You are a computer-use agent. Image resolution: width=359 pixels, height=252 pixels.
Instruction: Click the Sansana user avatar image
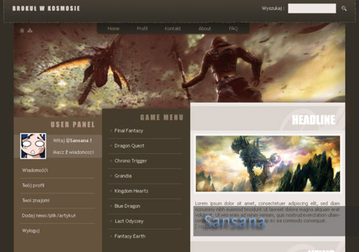[33, 146]
